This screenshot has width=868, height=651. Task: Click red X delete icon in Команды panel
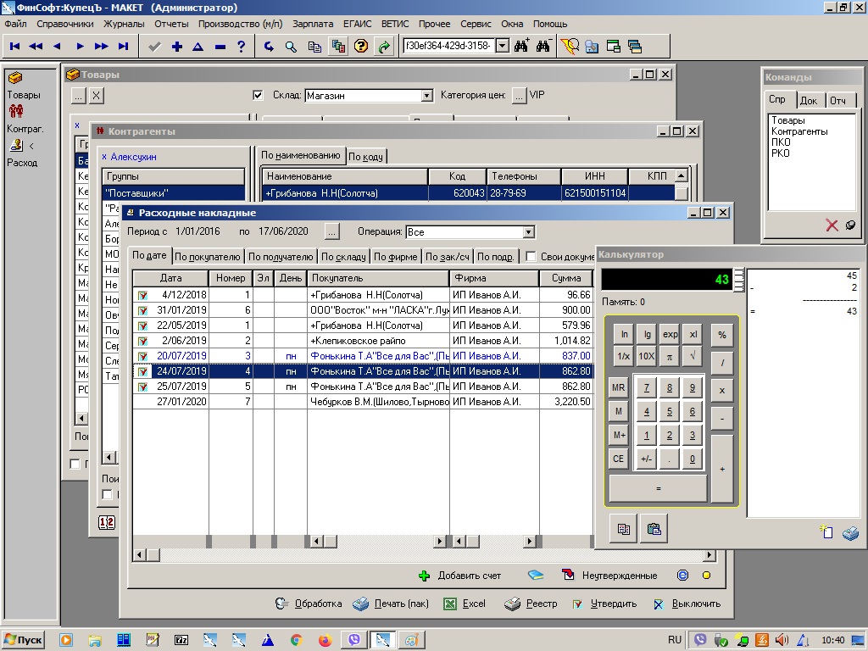pos(832,225)
